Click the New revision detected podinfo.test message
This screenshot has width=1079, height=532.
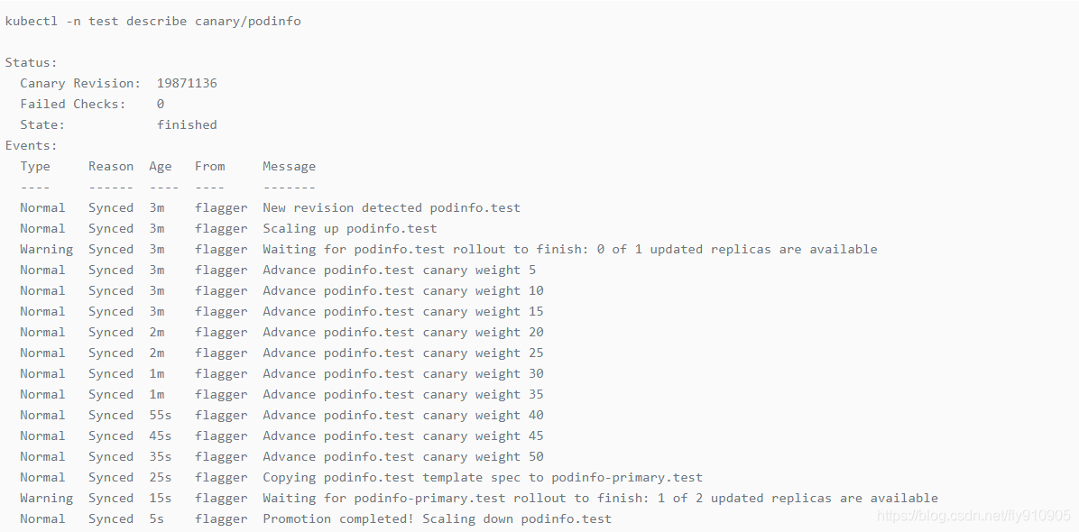pyautogui.click(x=392, y=207)
